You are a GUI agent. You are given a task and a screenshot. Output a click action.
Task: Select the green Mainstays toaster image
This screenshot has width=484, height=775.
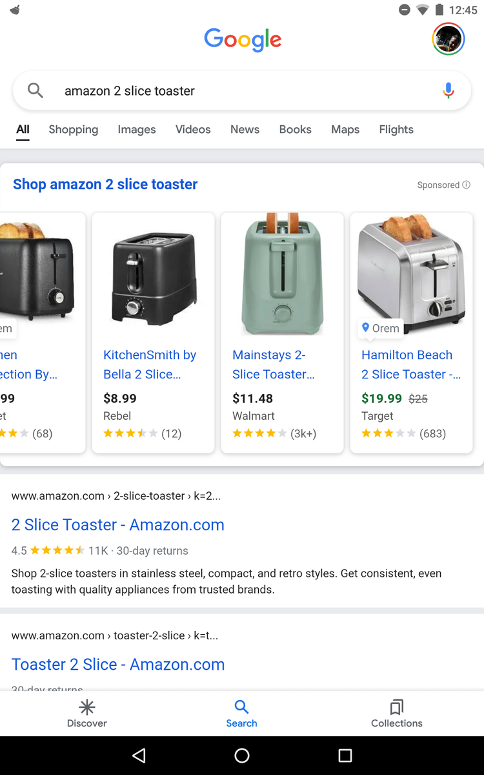coord(282,274)
